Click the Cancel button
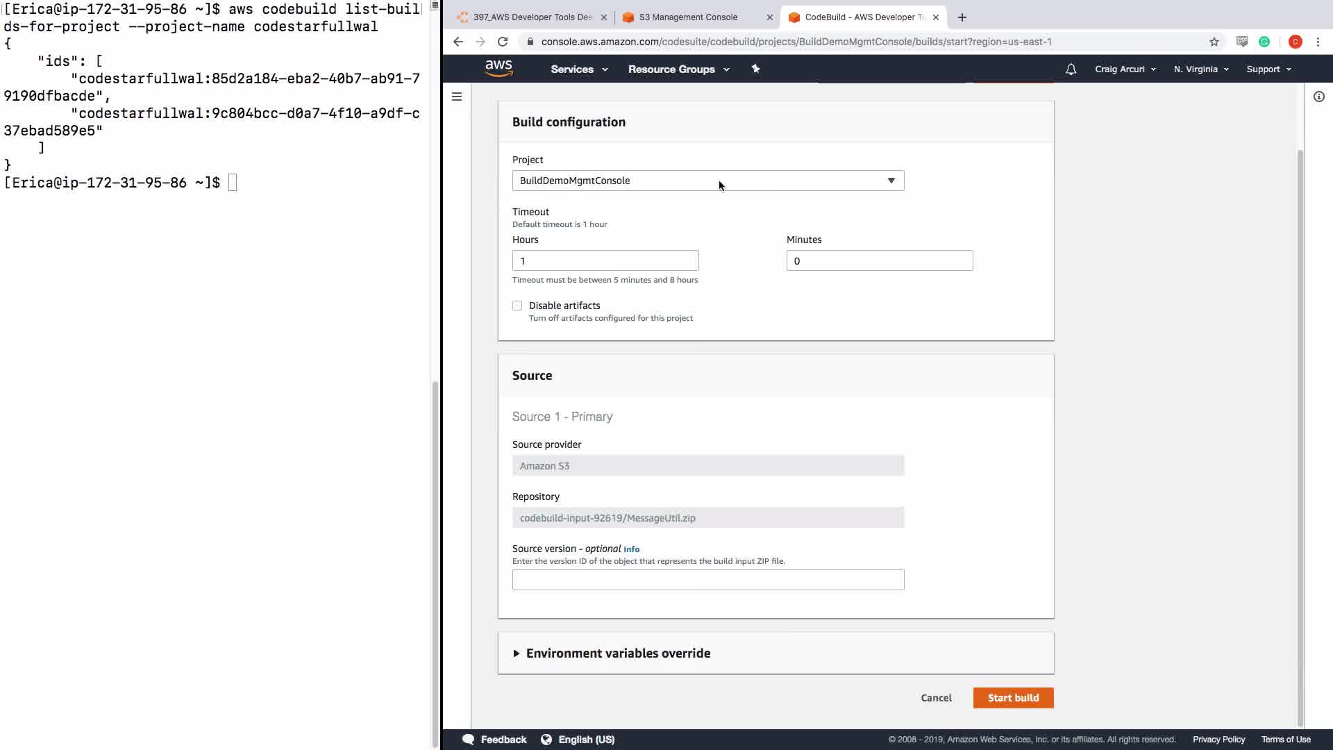Screen dimensions: 1333x750 click(936, 698)
